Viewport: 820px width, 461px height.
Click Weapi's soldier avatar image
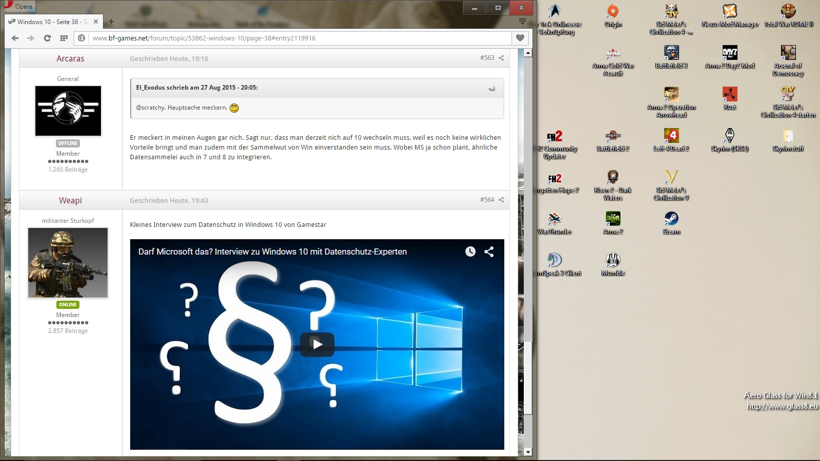[68, 263]
